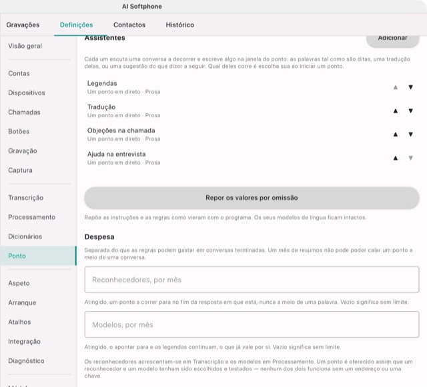Click Repor os valores por omissão
The image size is (427, 387).
click(x=252, y=198)
